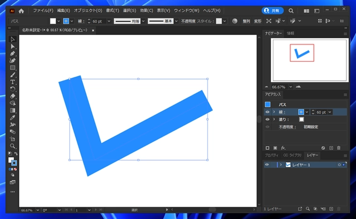The width and height of the screenshot is (356, 219).
Task: Hide レイヤー 1 with eye icon
Action: pos(267,165)
